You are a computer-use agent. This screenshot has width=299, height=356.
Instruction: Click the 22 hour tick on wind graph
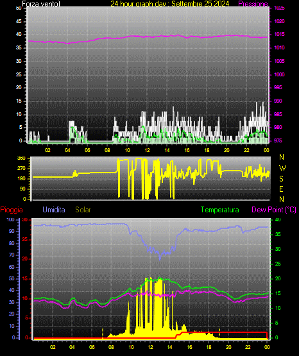[246, 150]
